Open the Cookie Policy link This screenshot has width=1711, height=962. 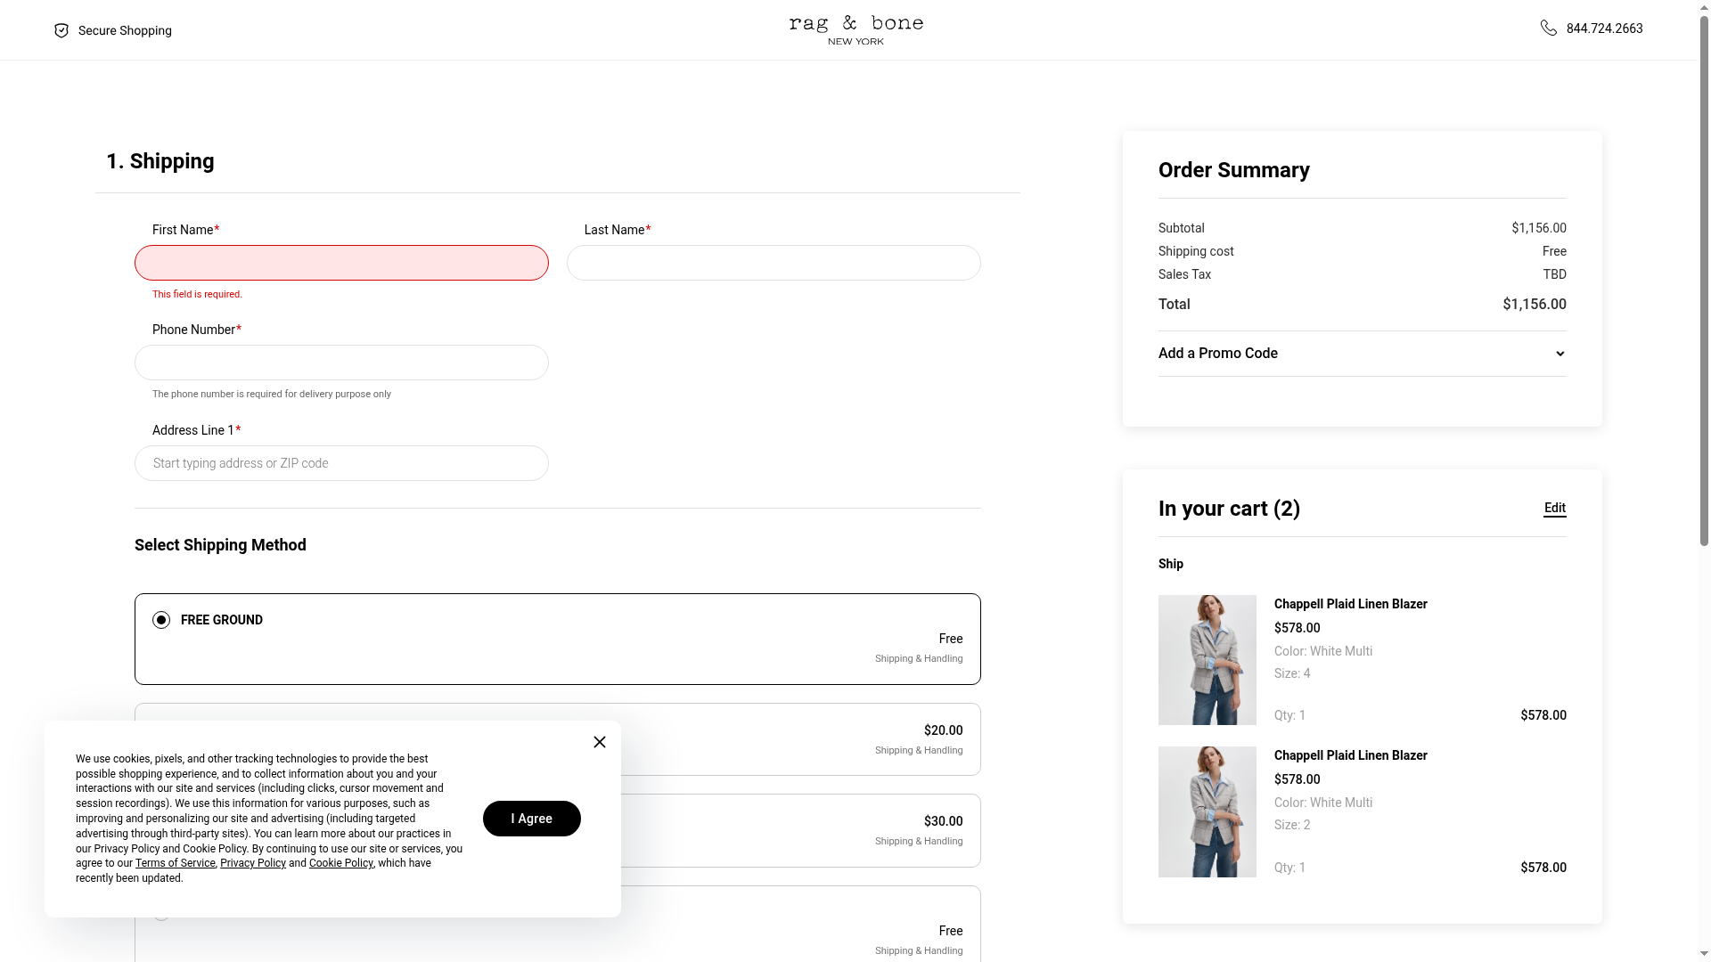[340, 863]
